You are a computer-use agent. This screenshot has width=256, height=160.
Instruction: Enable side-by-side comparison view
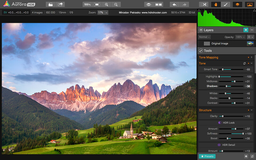point(158,4)
